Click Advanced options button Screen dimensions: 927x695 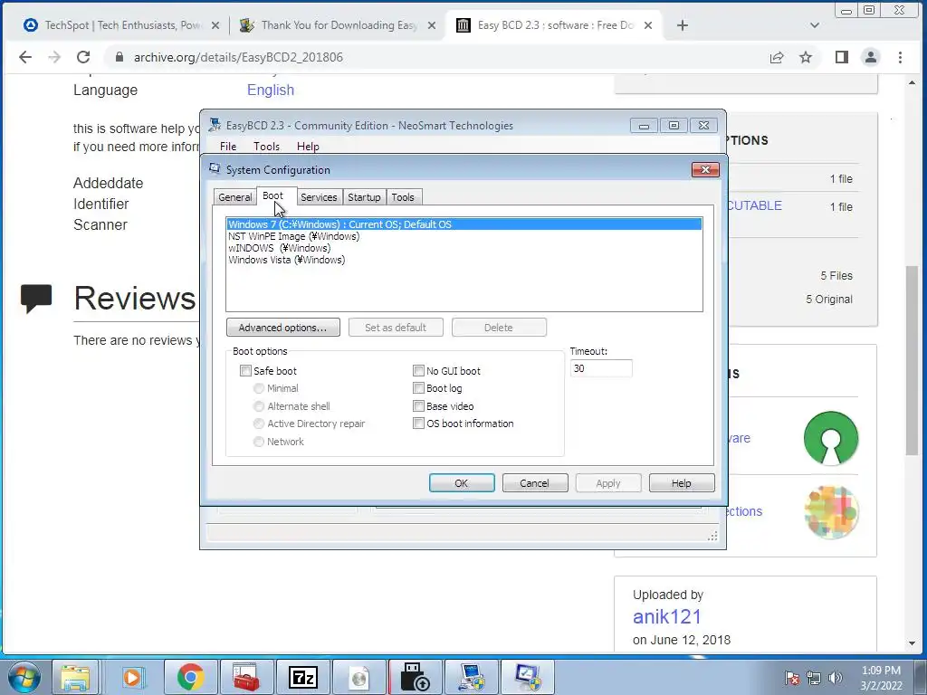click(282, 328)
